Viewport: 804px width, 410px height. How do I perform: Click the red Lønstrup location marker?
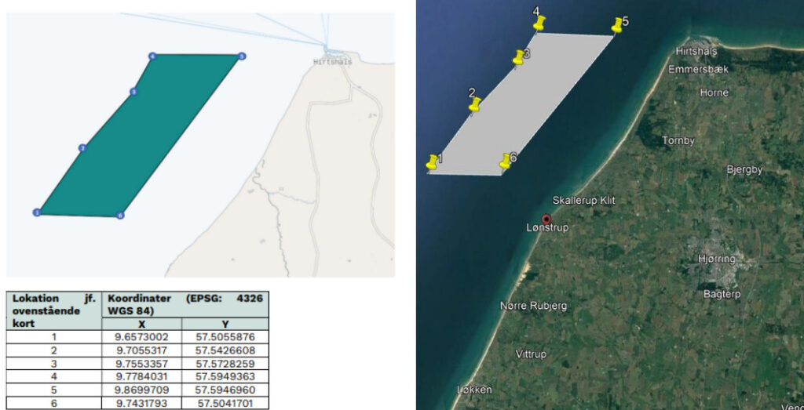point(546,220)
